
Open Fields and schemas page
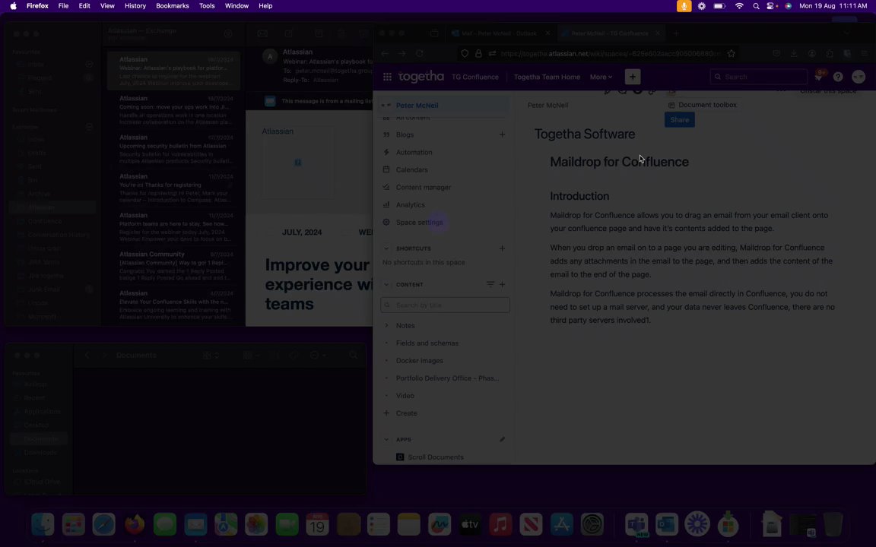tap(427, 343)
